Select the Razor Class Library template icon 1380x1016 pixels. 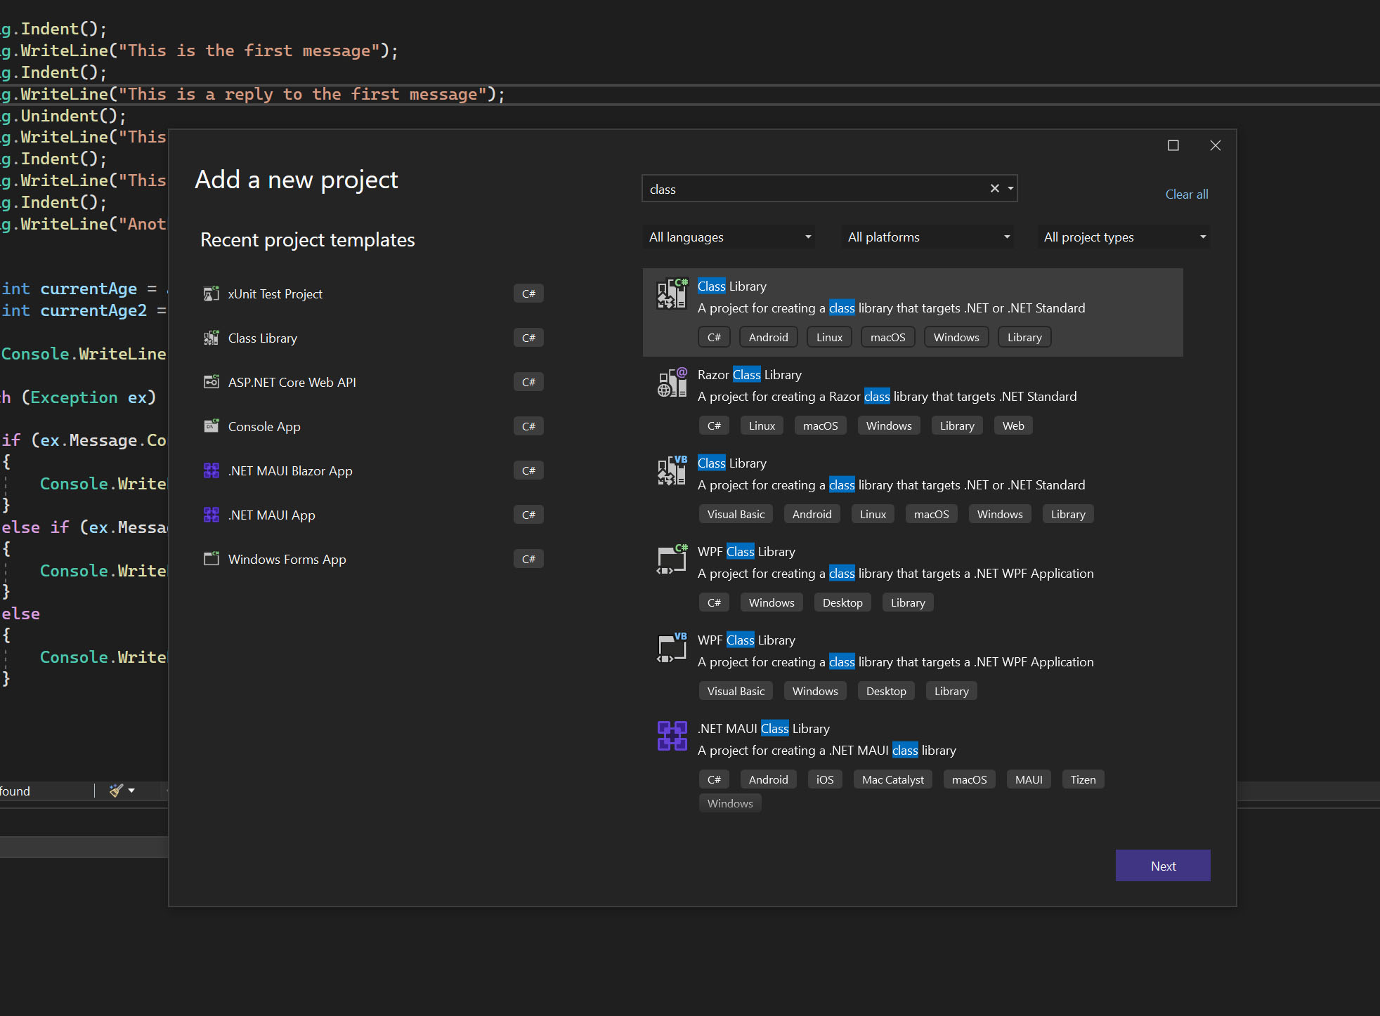click(x=672, y=383)
